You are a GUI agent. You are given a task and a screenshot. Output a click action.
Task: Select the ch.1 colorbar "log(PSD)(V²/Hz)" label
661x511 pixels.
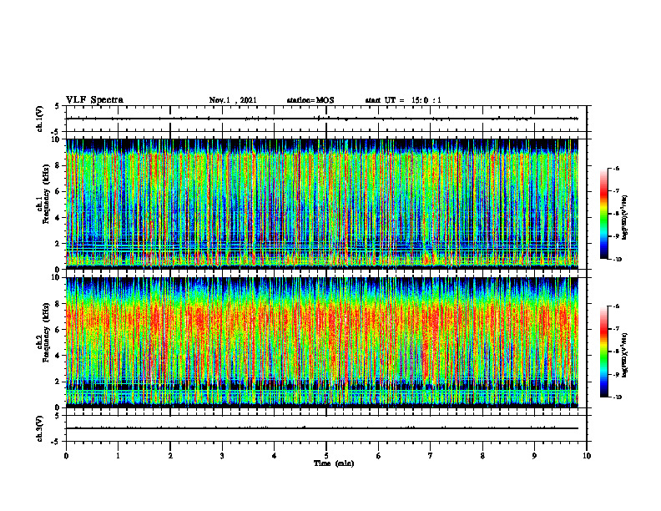tap(625, 218)
